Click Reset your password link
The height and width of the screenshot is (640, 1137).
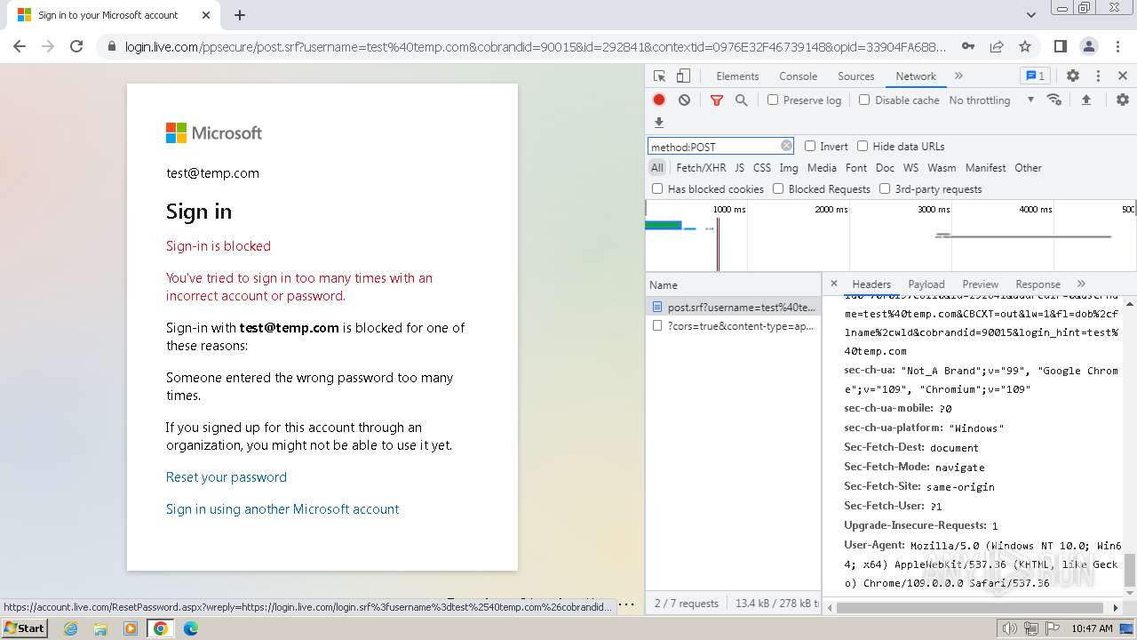[227, 477]
